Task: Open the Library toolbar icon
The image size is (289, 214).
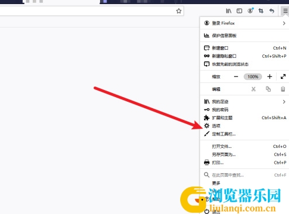Action: tap(229, 11)
